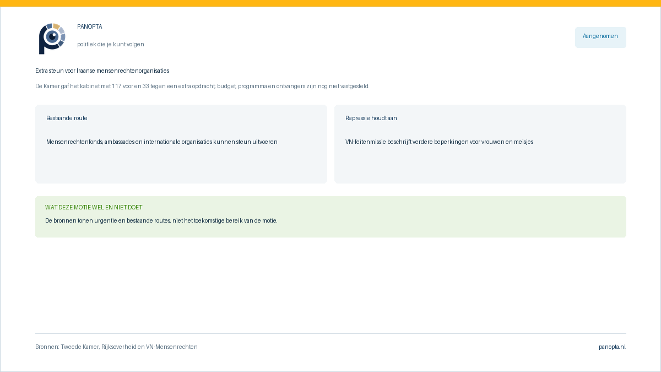The image size is (661, 372).
Task: Click the 'Repressie houdt aan' card heading
Action: click(371, 118)
